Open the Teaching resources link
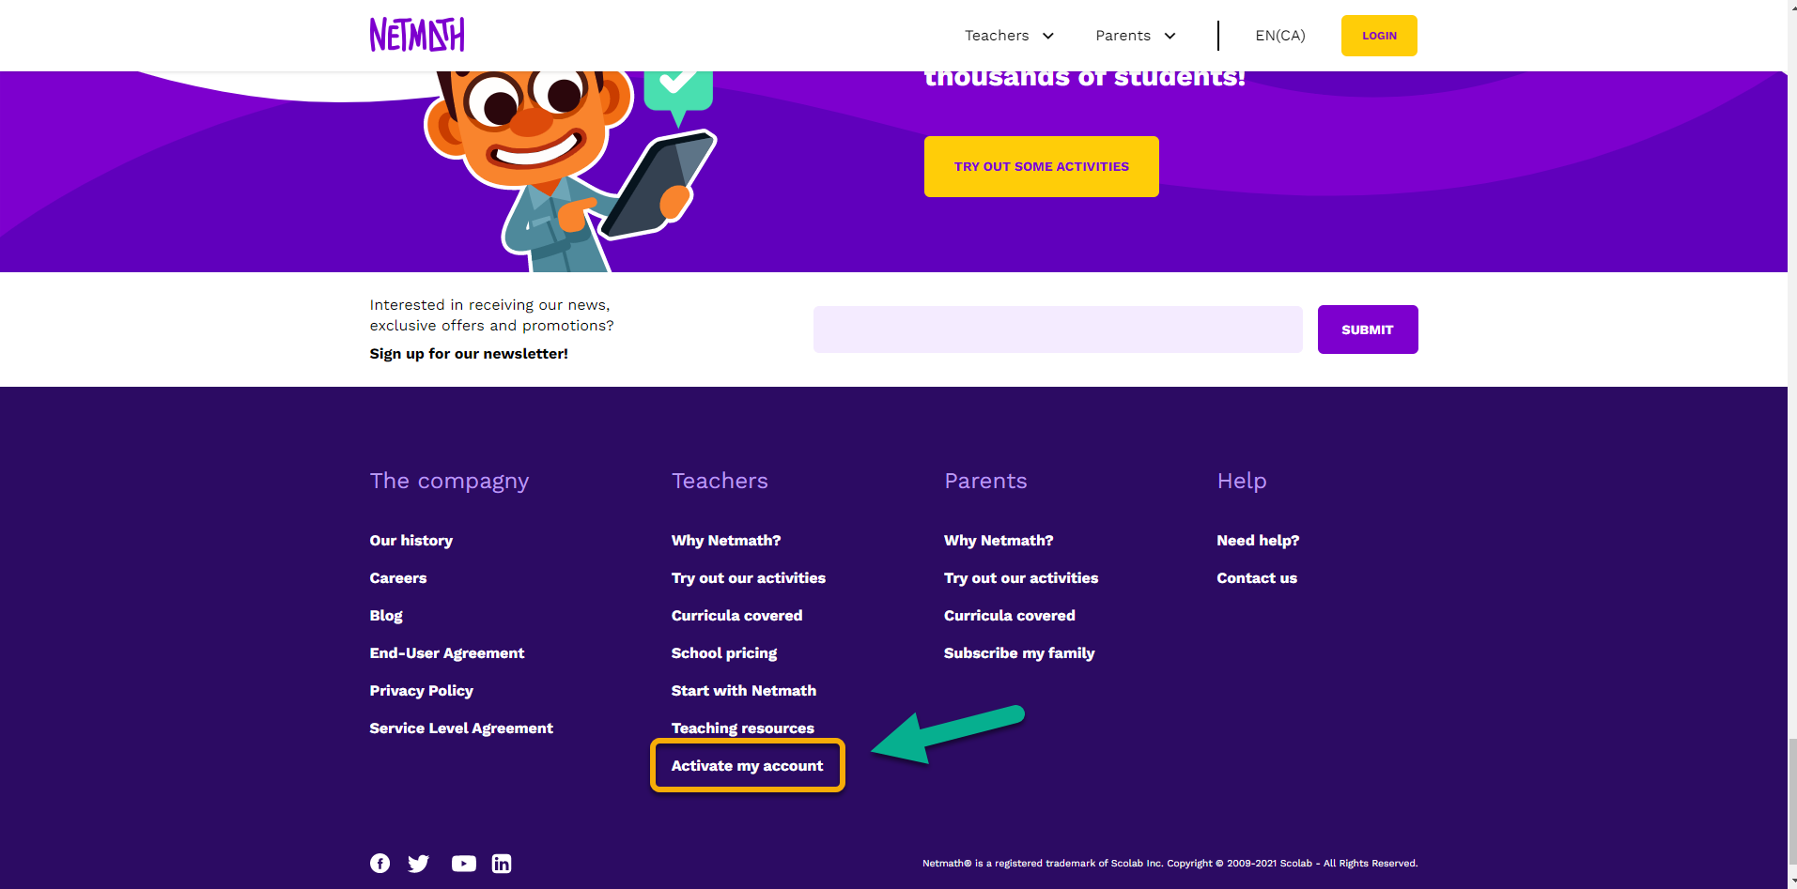 [x=743, y=728]
